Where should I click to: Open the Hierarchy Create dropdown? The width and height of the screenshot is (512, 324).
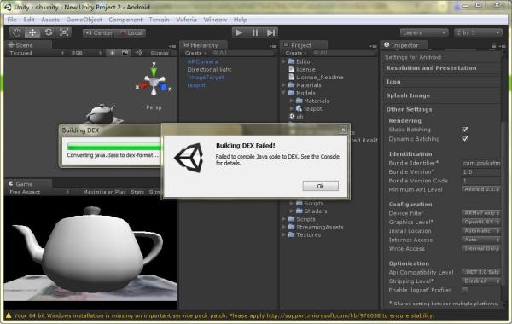pyautogui.click(x=195, y=53)
